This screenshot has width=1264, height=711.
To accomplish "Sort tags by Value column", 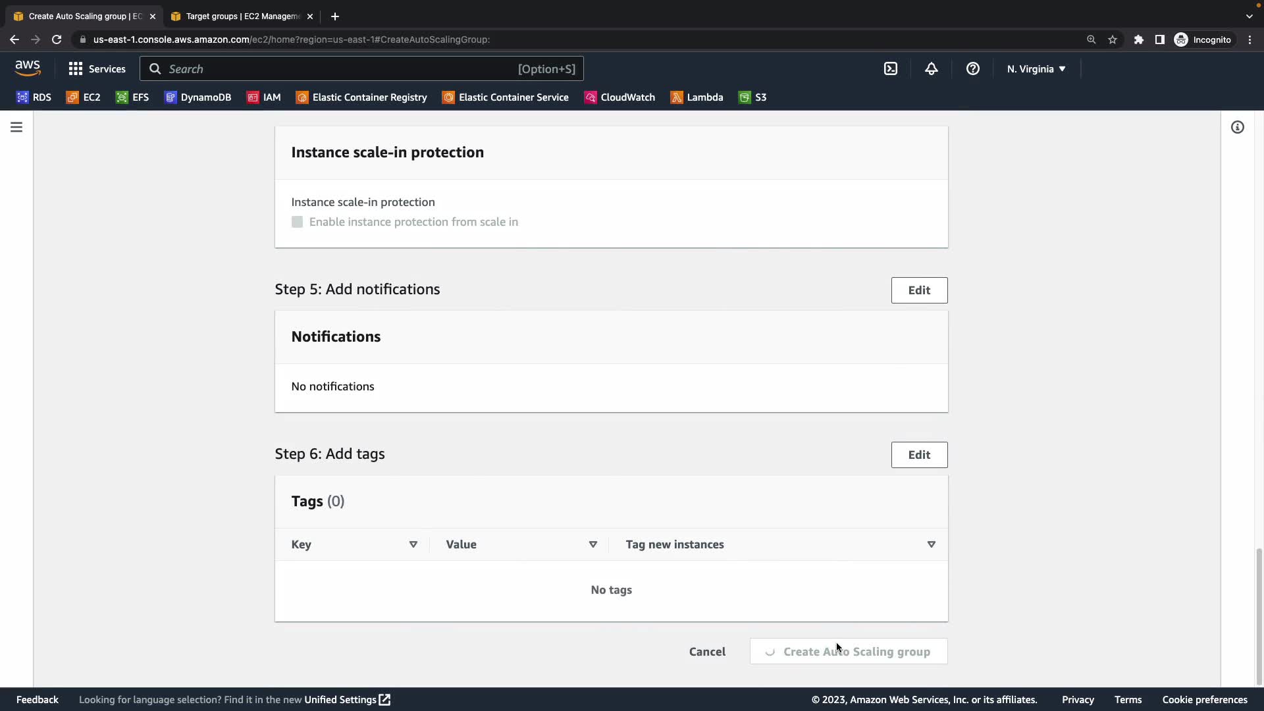I will coord(592,544).
